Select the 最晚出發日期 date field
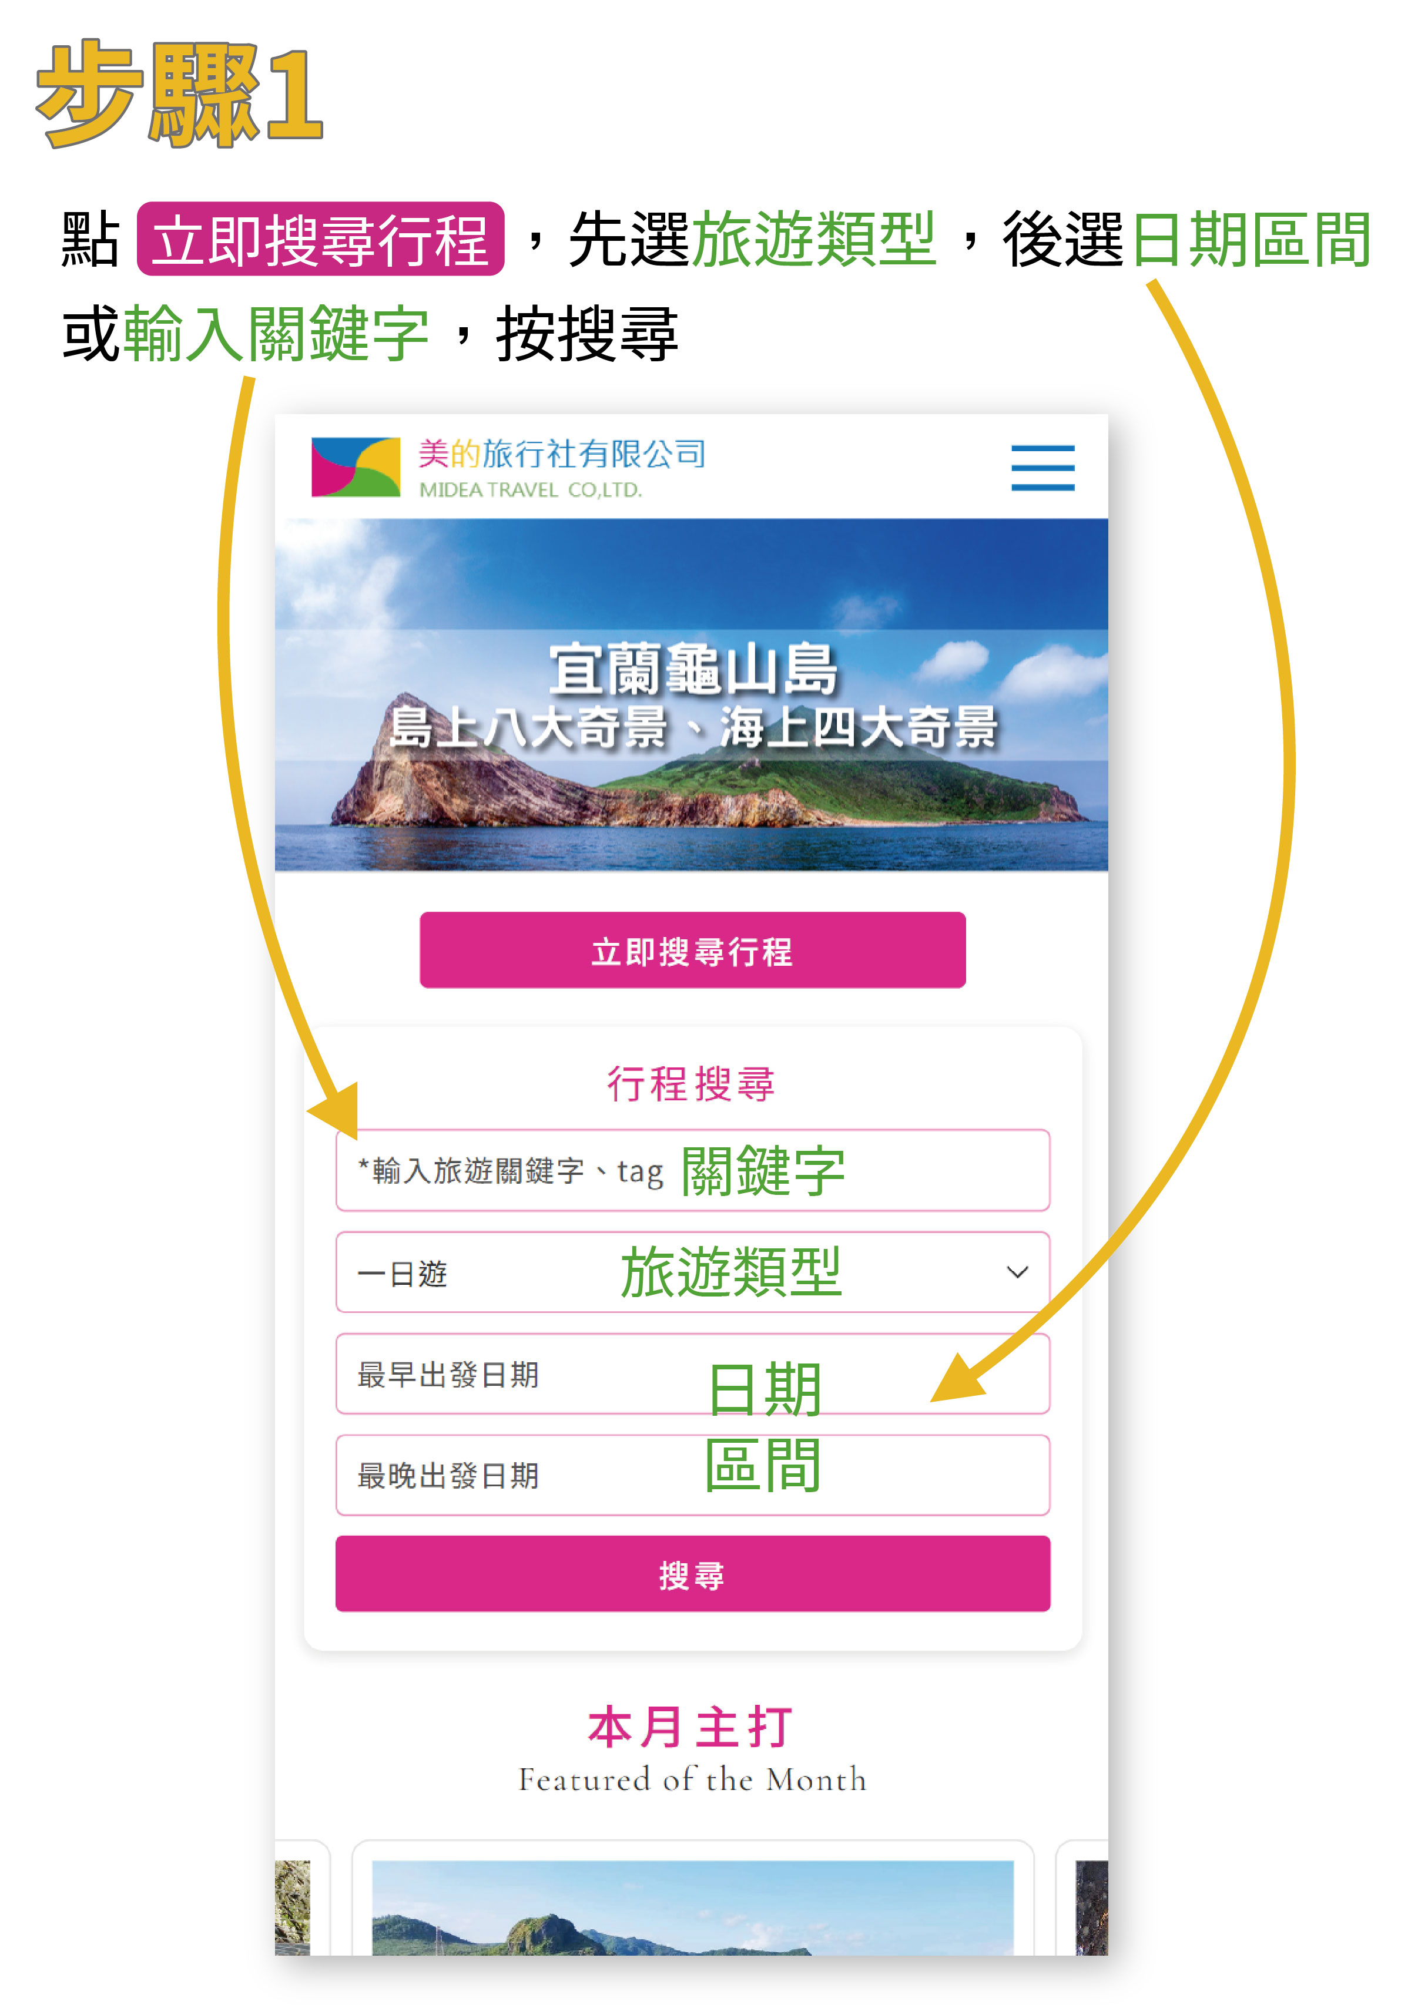This screenshot has height=2005, width=1418. tap(692, 1475)
